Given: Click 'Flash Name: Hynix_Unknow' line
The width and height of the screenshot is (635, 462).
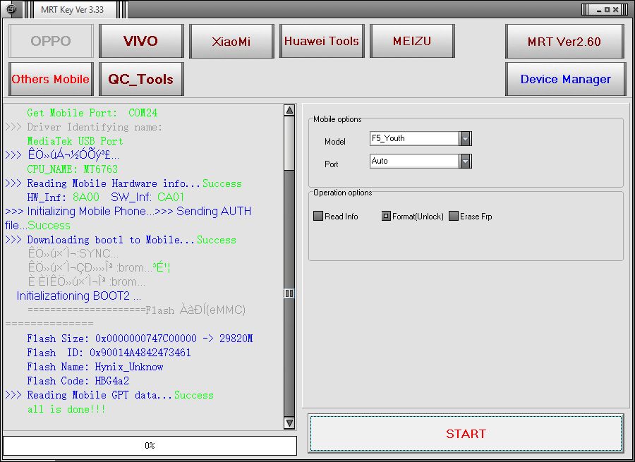Looking at the screenshot, I should pos(95,367).
